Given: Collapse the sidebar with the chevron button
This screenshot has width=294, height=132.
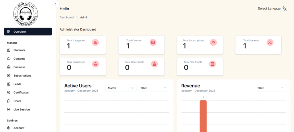Looking at the screenshot, I should point(56,4).
